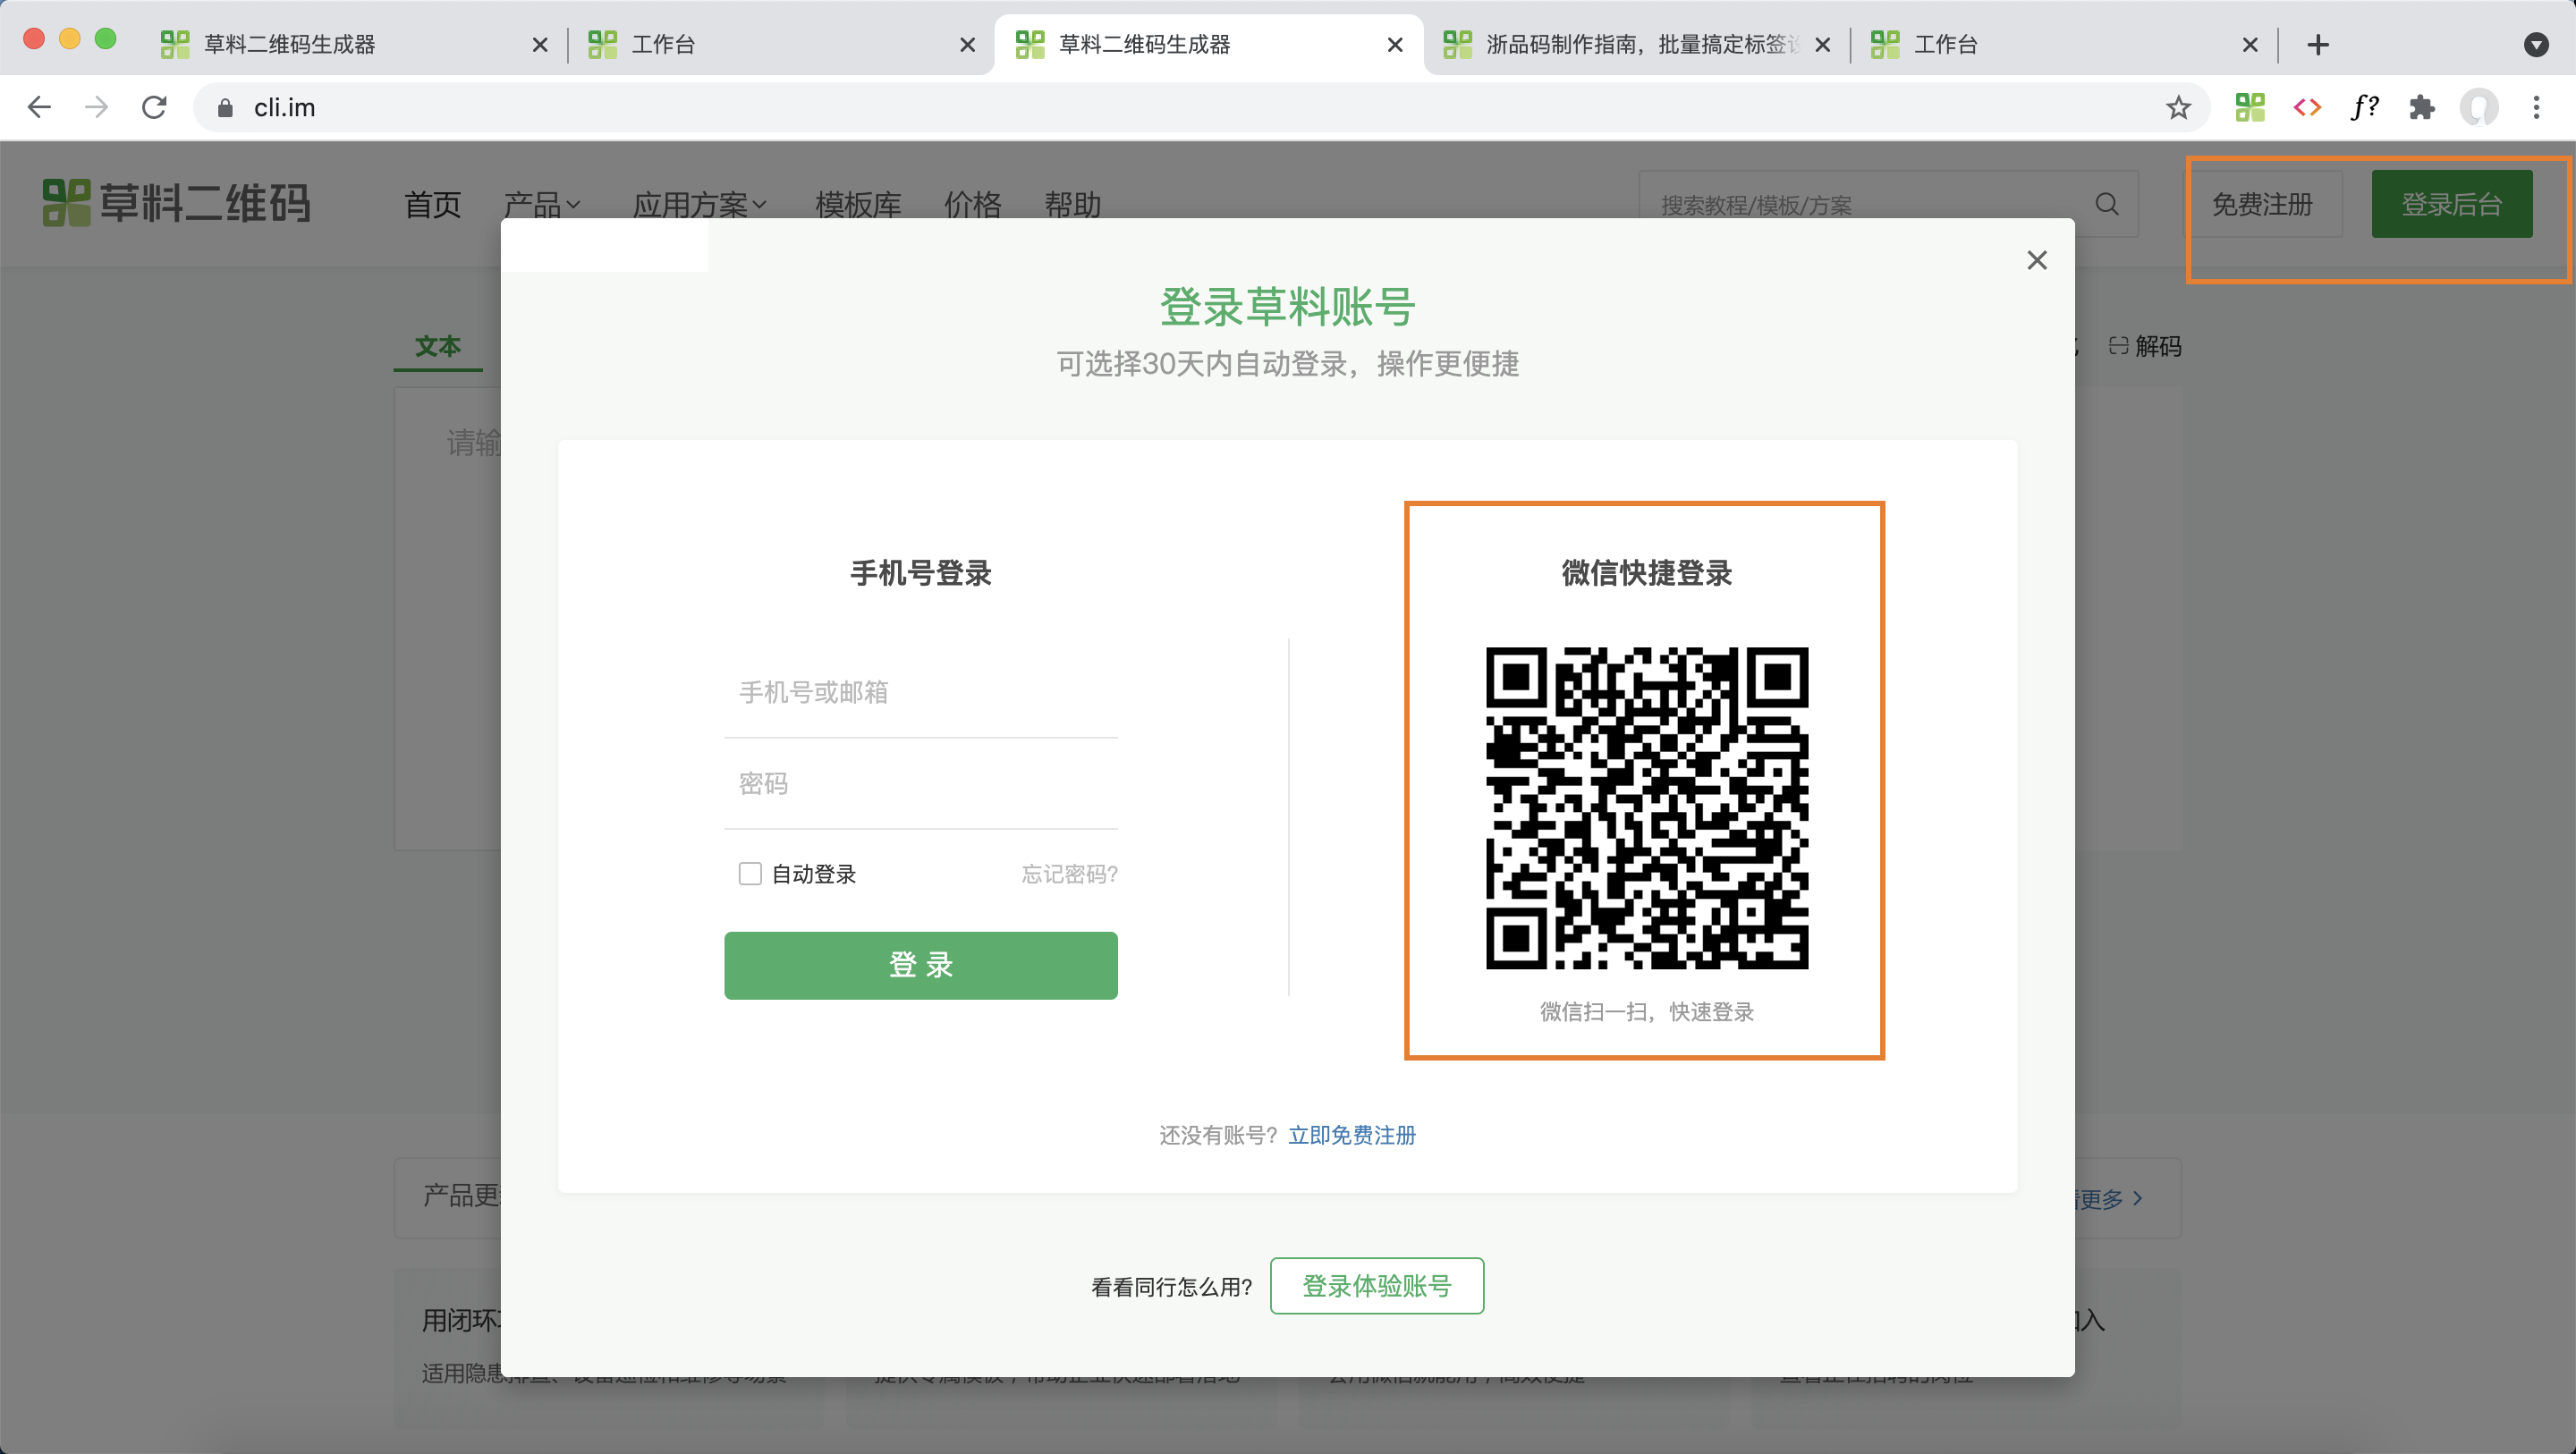Click the WeChat login QR code
This screenshot has width=2576, height=1454.
(x=1646, y=808)
